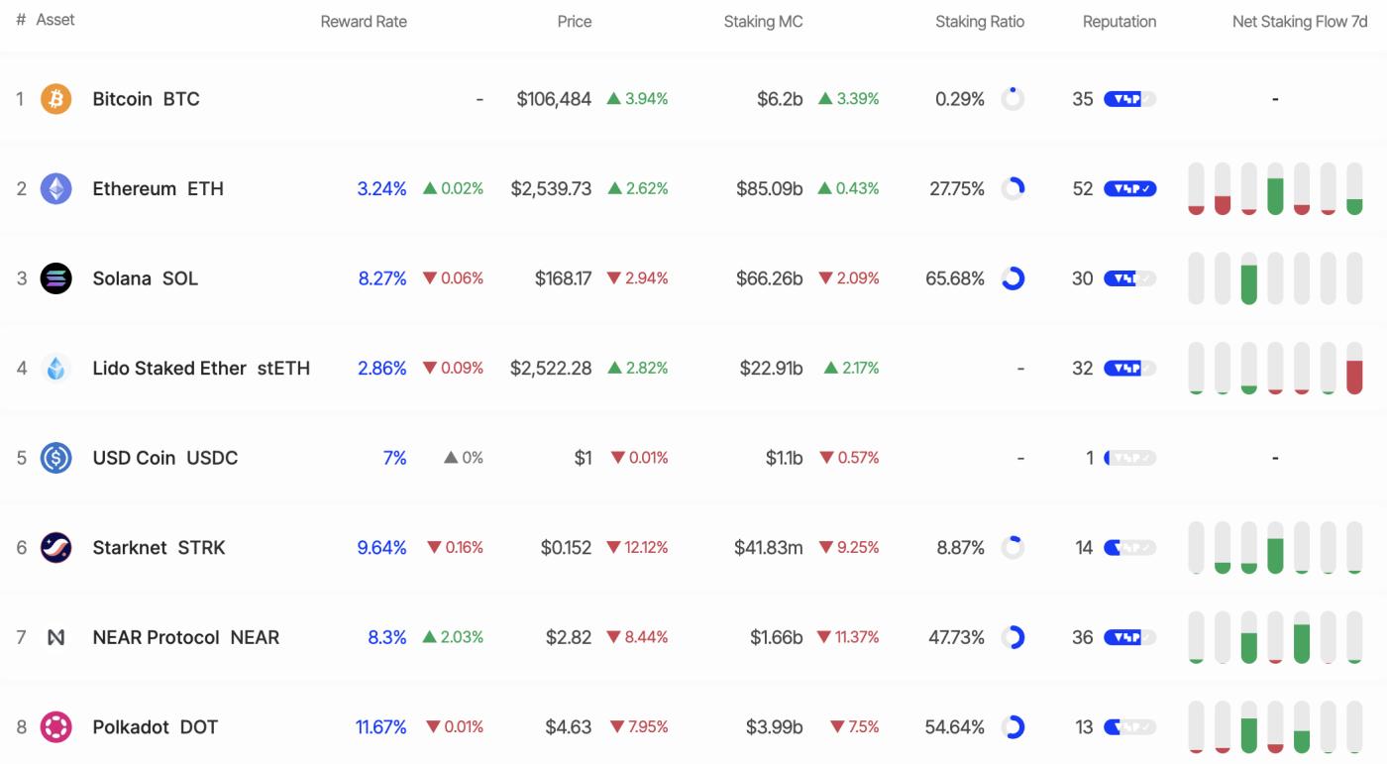Click Ethereum's 3.24% reward rate link
This screenshot has width=1387, height=764.
[x=382, y=188]
